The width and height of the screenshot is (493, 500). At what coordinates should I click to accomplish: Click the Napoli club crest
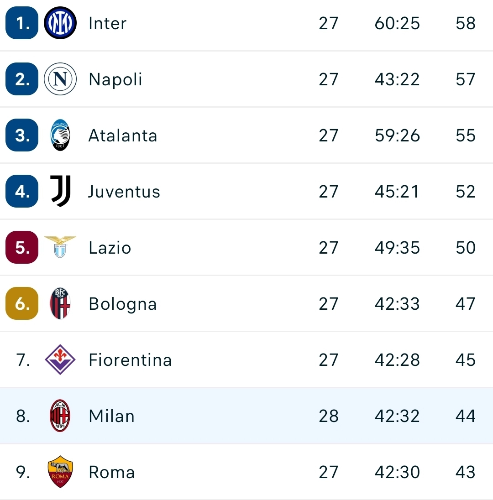coord(60,79)
